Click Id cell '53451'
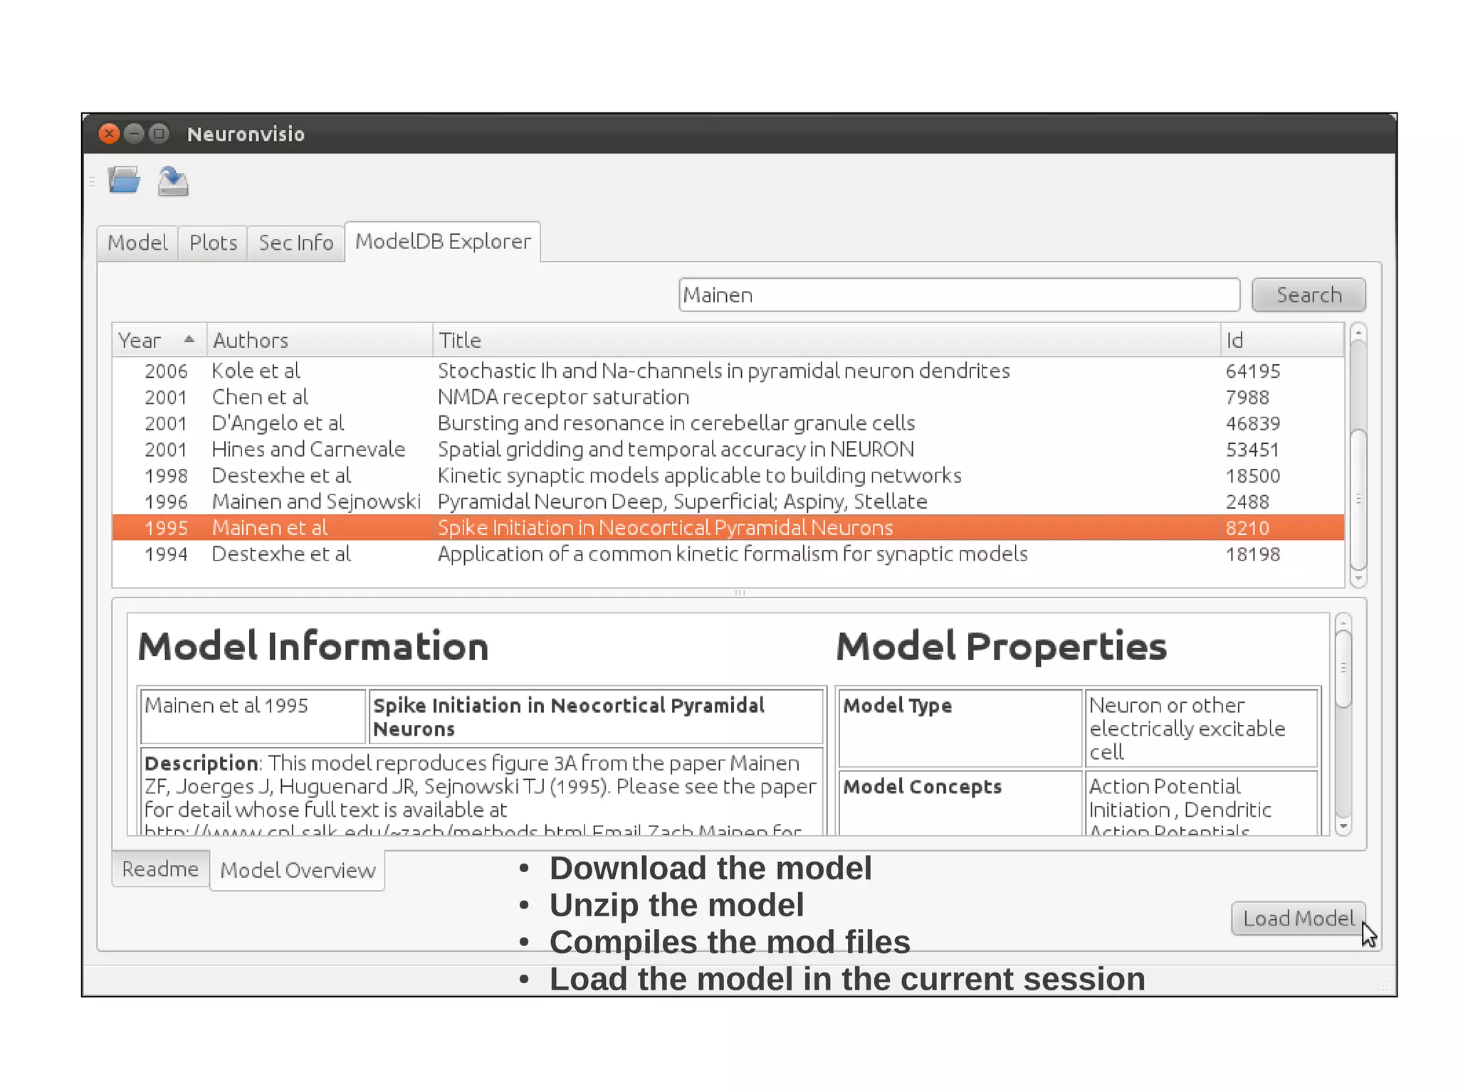 coord(1252,450)
